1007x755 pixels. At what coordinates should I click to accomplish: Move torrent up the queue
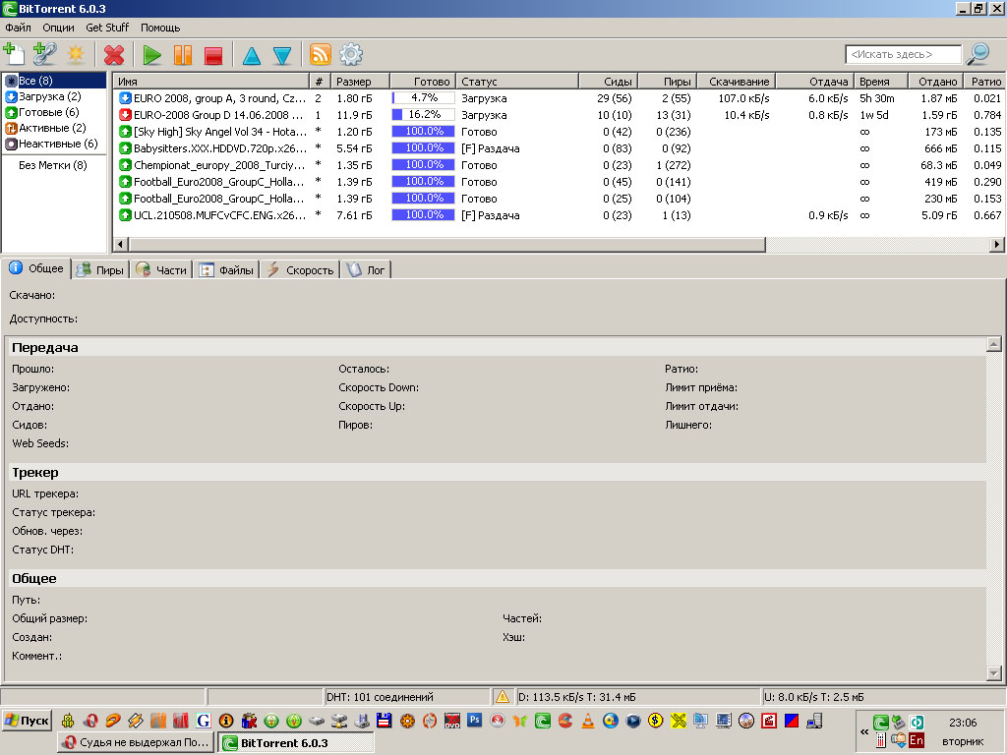tap(252, 55)
